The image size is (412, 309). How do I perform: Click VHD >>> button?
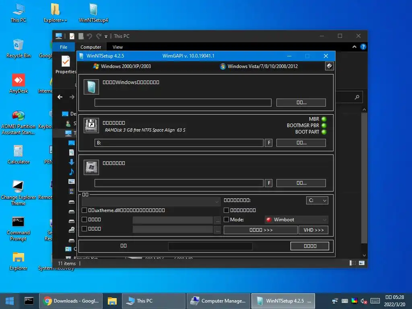pos(313,230)
